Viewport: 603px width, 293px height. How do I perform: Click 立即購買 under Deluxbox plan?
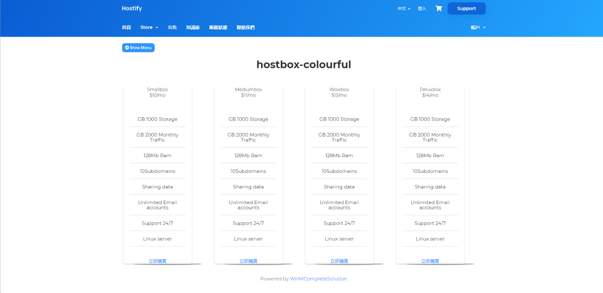[x=430, y=261]
